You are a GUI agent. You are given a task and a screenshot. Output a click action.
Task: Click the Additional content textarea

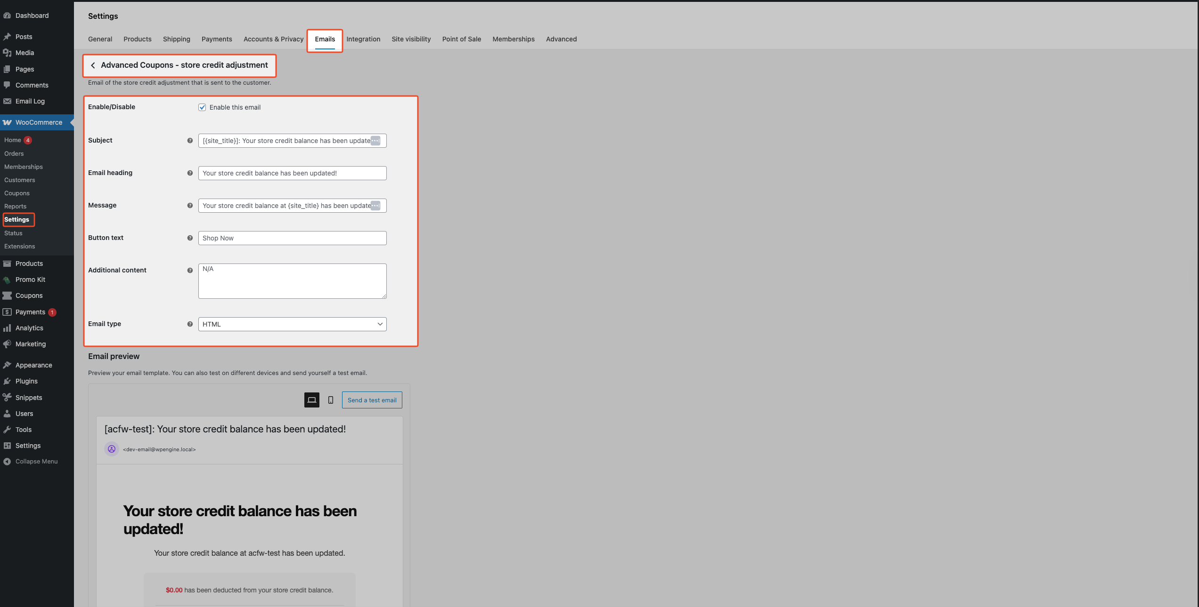tap(292, 281)
